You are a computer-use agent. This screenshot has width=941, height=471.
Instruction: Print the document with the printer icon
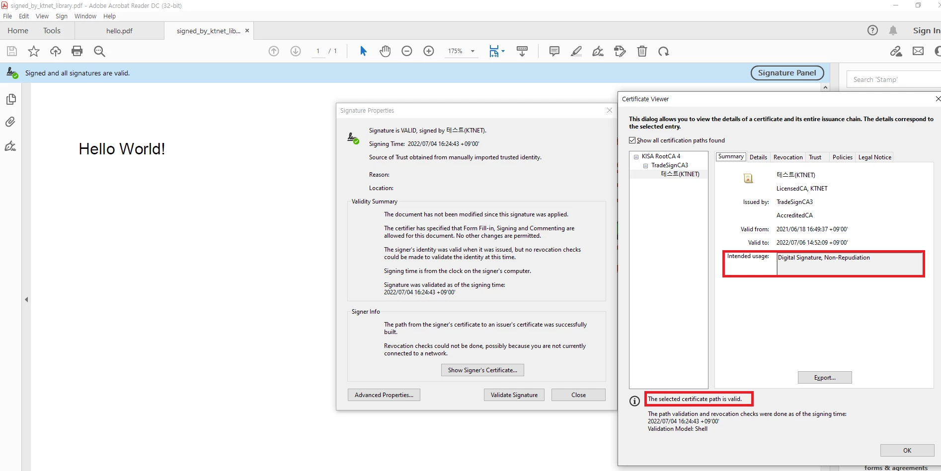(77, 51)
